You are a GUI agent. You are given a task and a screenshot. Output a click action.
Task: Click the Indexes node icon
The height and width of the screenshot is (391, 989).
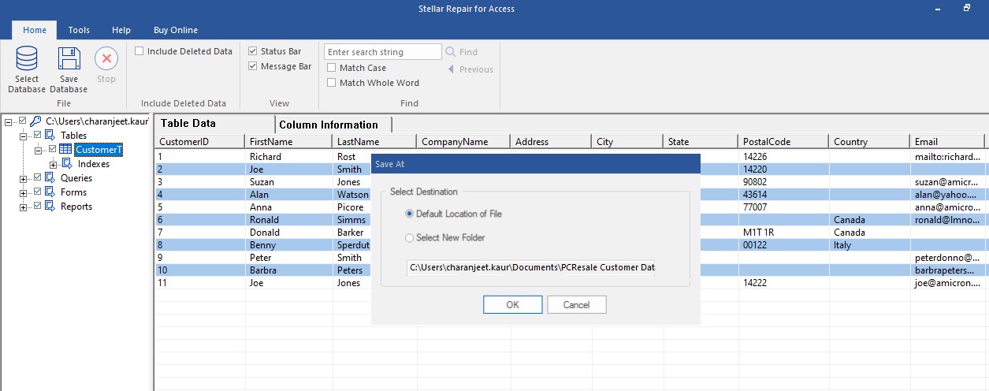(x=68, y=164)
